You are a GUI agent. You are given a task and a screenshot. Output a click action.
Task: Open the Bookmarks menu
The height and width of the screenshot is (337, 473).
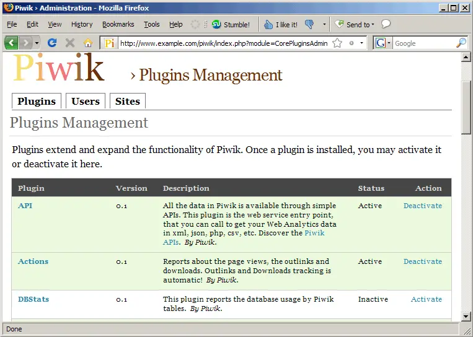[x=118, y=24]
